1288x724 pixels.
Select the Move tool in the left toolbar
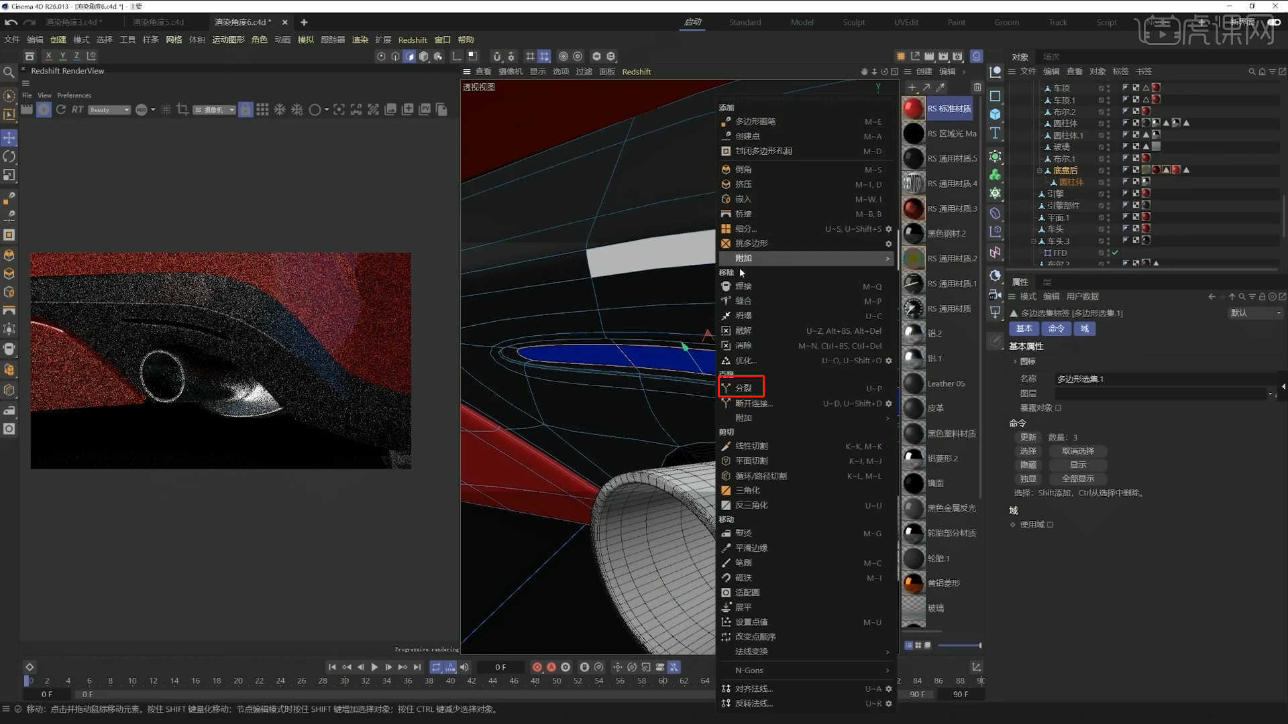(9, 137)
